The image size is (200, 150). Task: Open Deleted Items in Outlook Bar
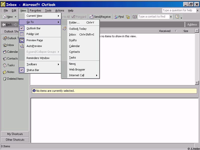[x=13, y=79]
